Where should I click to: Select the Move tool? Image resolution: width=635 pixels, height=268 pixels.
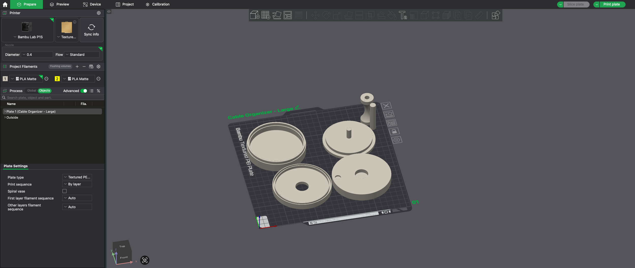316,15
